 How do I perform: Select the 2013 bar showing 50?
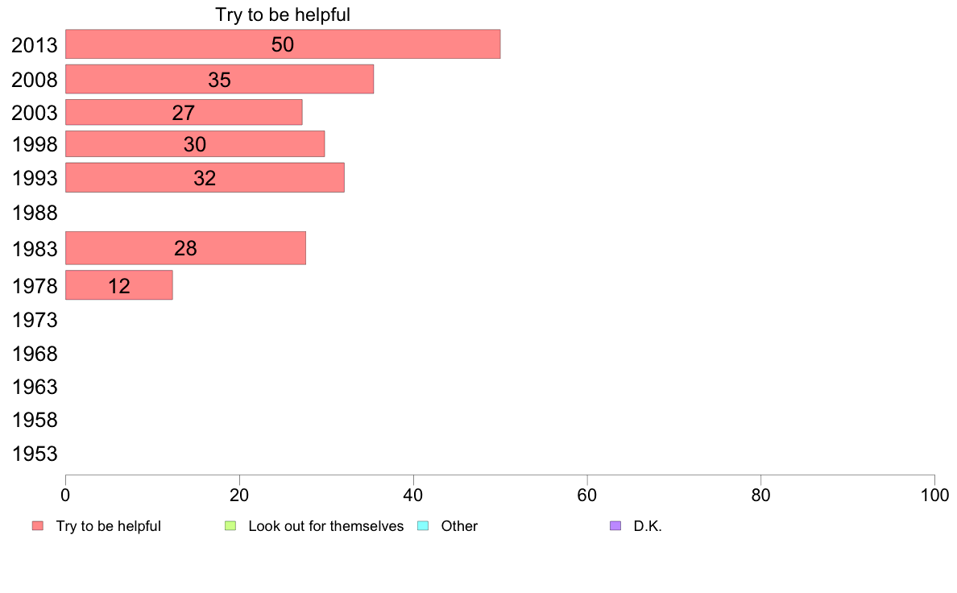[283, 44]
